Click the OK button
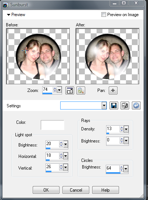Image resolution: width=148 pixels, height=200 pixels. click(x=46, y=190)
